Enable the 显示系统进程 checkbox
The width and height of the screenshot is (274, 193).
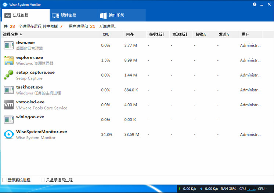tap(4, 180)
